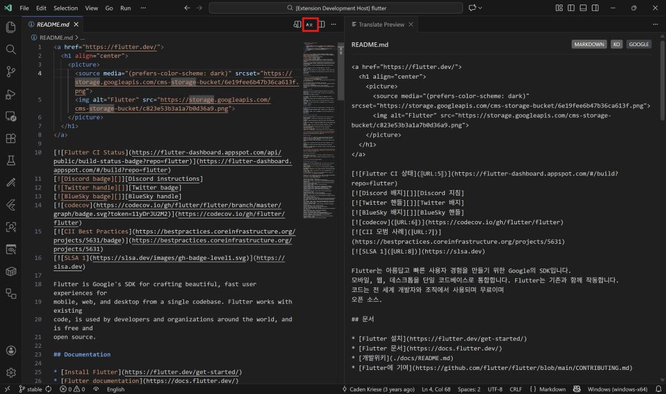This screenshot has width=666, height=394.
Task: Open the Search view
Action: point(10,49)
